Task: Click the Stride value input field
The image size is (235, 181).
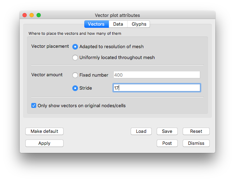Action: click(157, 88)
